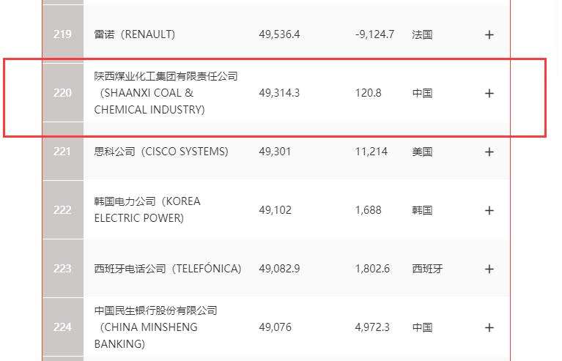Screen dimensions: 562x361
Task: Click the 韩国 country cell
Action: (422, 210)
